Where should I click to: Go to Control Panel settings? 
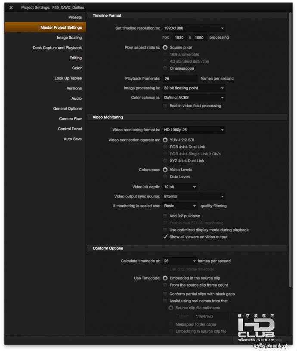[x=70, y=129]
